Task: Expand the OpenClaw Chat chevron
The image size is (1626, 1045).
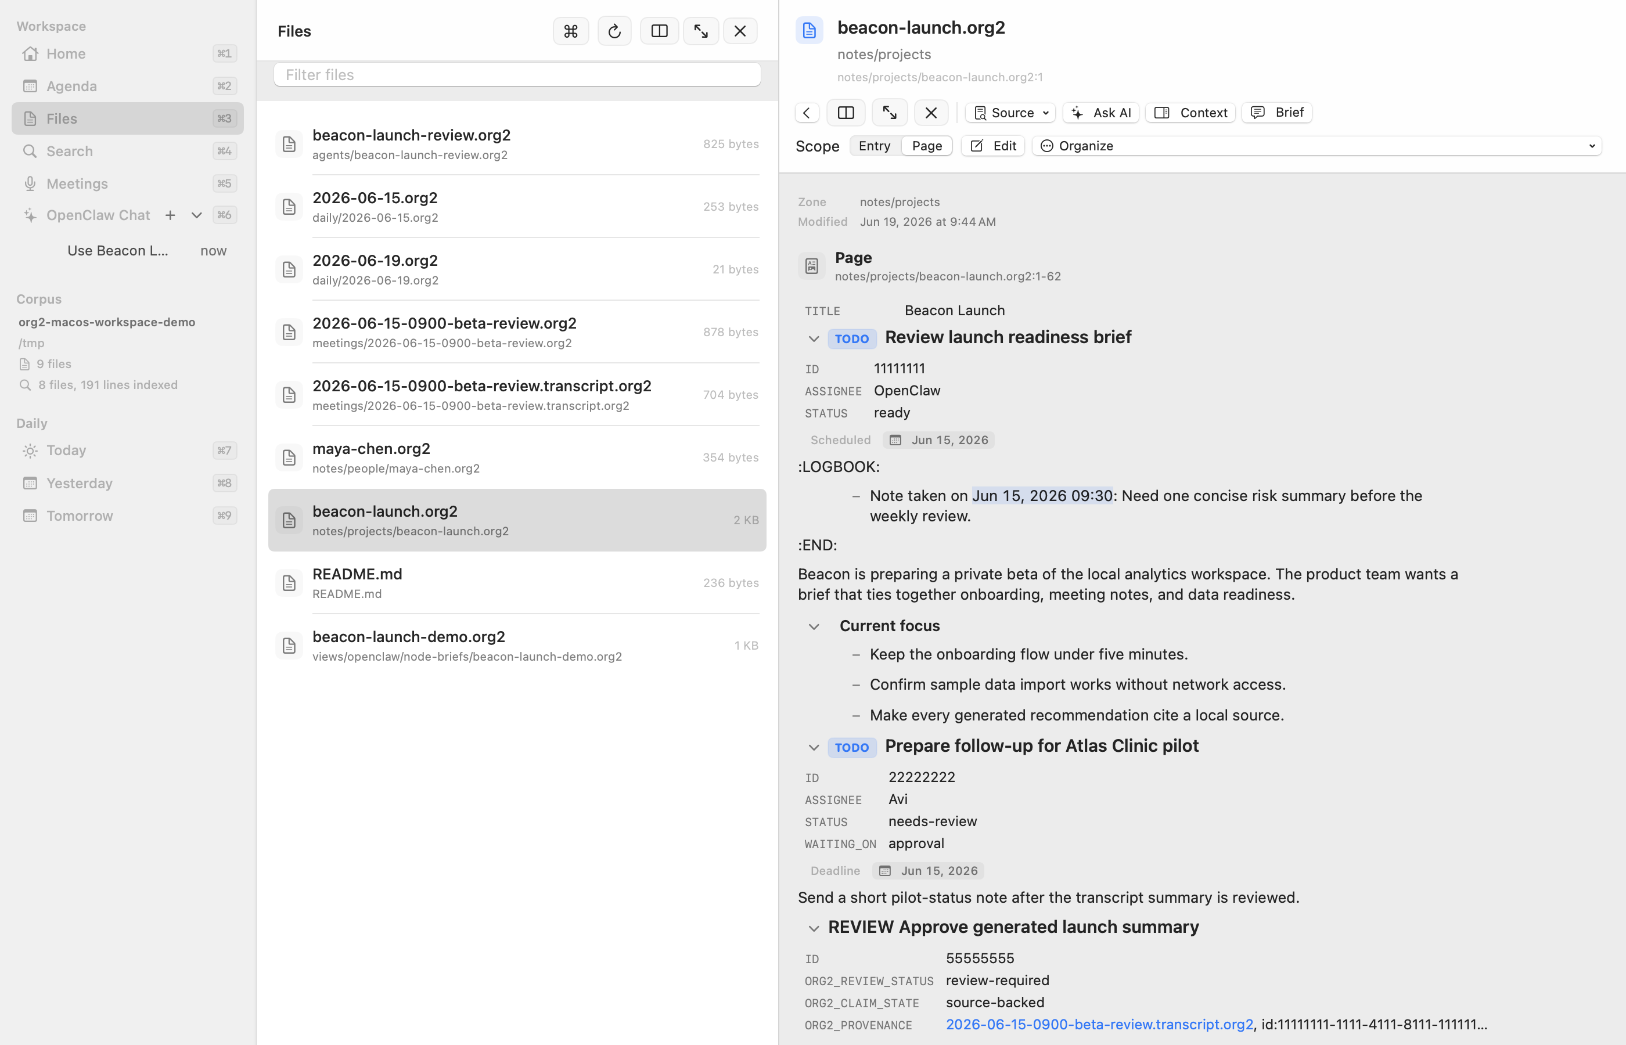Action: click(x=196, y=215)
